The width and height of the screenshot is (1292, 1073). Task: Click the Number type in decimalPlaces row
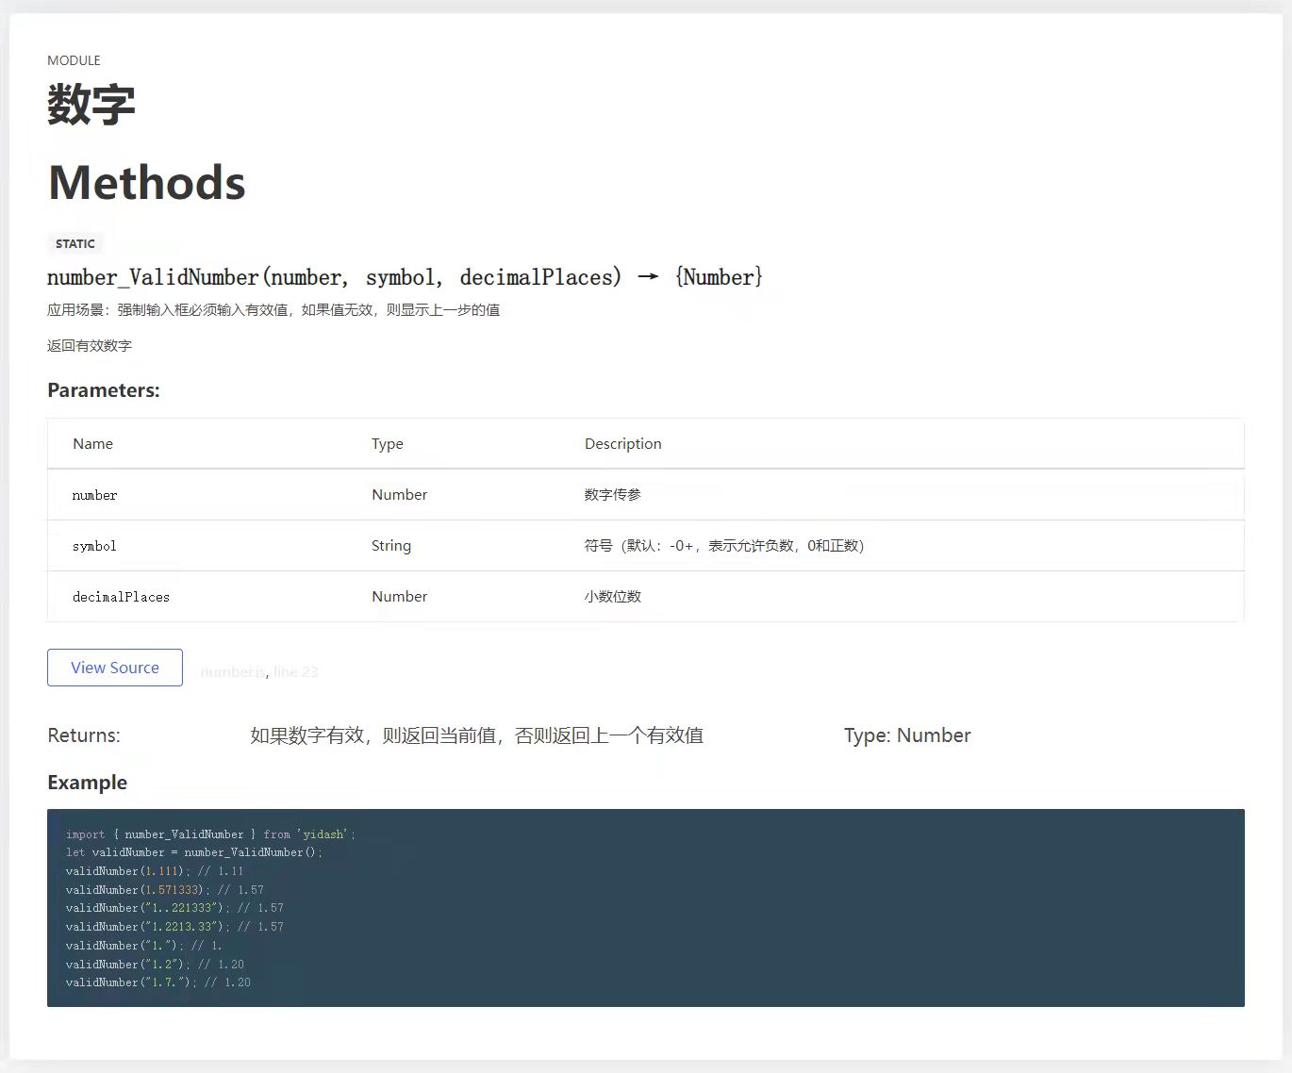399,597
